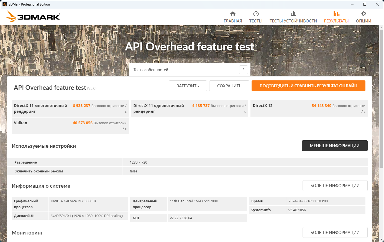This screenshot has width=384, height=242.
Task: Click the question mark help button
Action: [244, 70]
